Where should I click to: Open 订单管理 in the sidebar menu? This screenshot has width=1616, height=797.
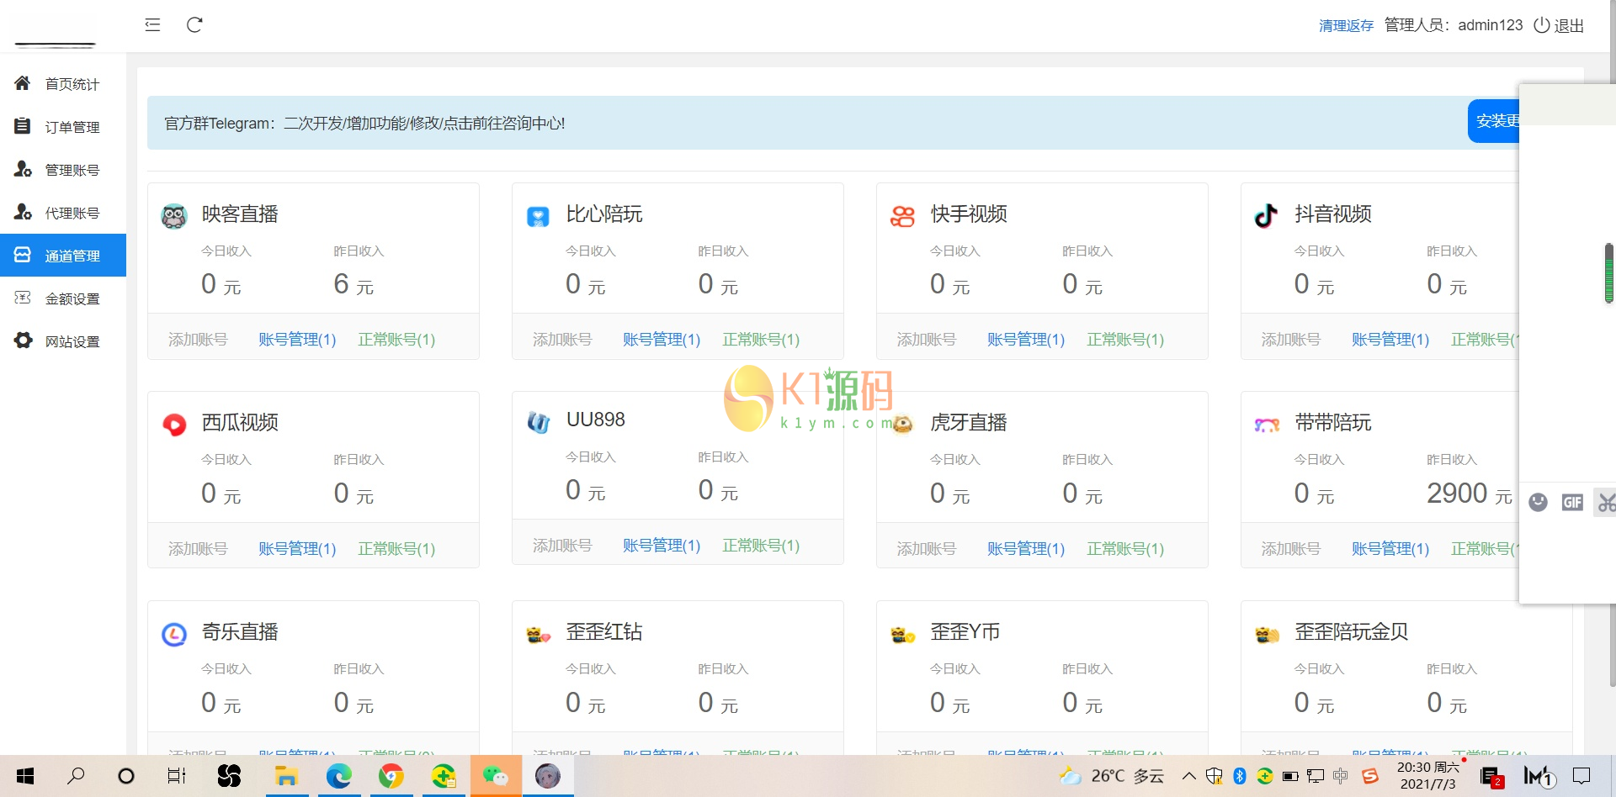pos(72,126)
